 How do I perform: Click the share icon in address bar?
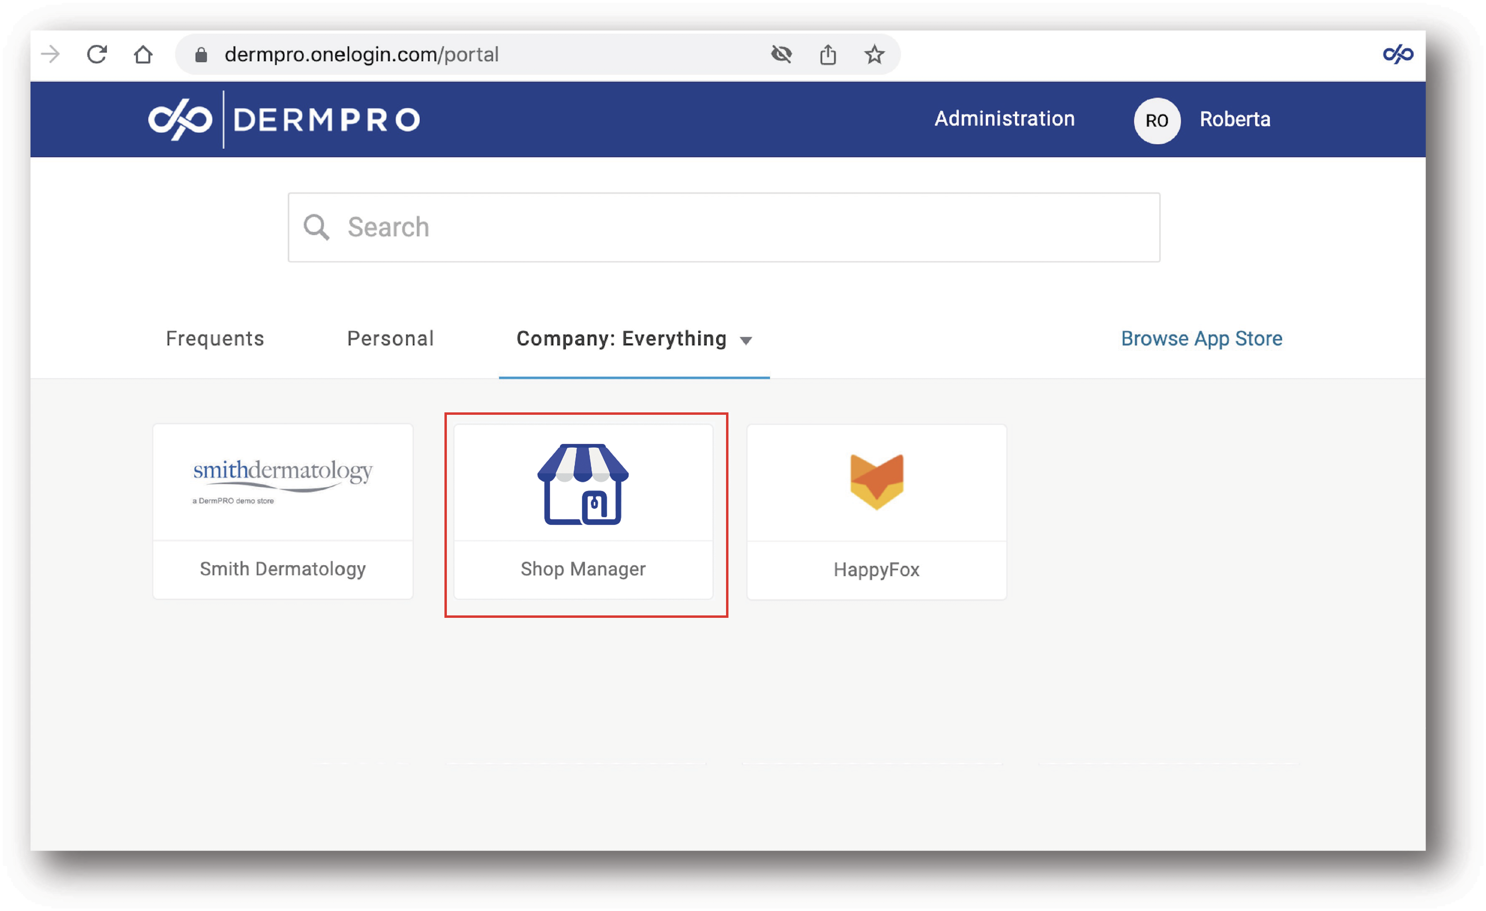[x=827, y=54]
